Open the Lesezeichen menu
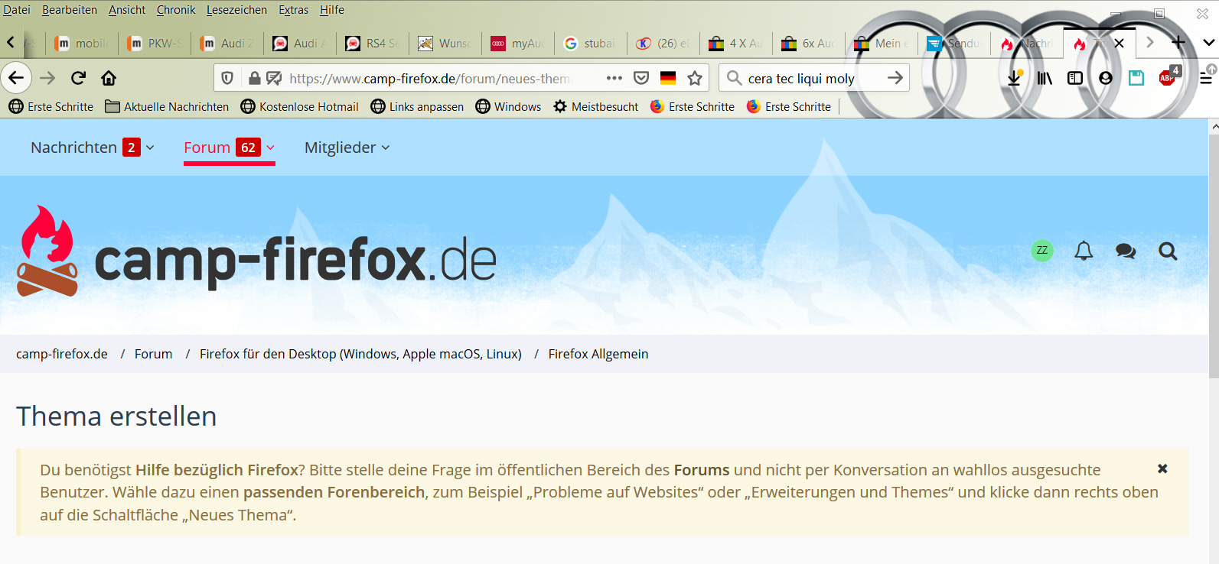This screenshot has height=564, width=1219. click(x=236, y=10)
